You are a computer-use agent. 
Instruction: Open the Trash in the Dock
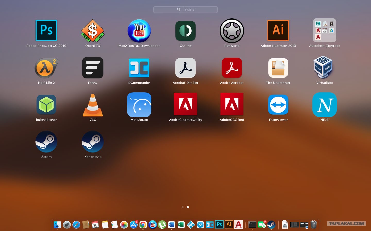coord(314,225)
